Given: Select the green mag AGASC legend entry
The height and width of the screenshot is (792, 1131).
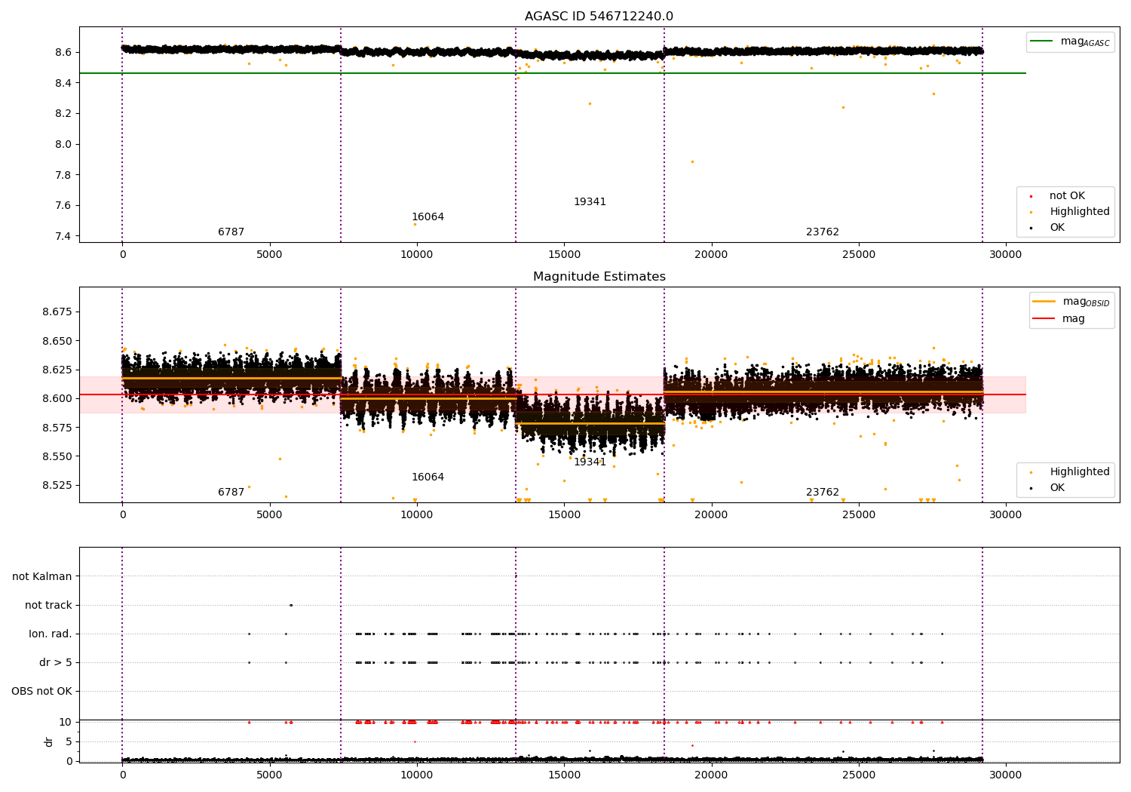Looking at the screenshot, I should click(1071, 41).
